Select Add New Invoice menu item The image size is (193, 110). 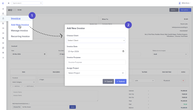[20, 25]
